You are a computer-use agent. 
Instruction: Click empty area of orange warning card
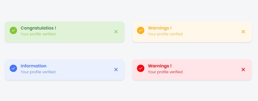pos(212,32)
